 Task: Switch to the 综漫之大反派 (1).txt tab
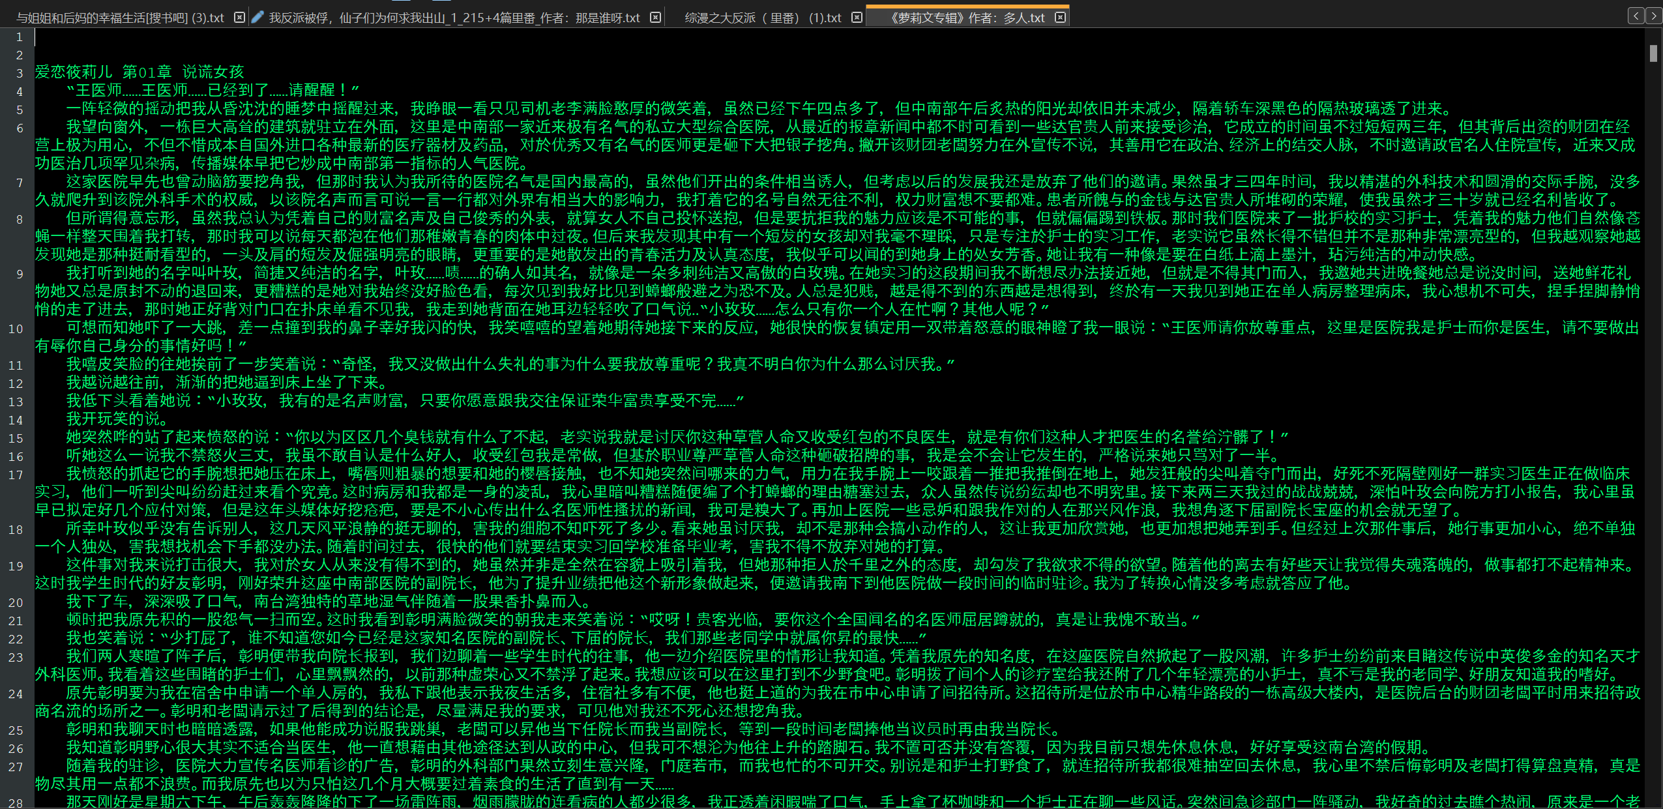[x=763, y=18]
